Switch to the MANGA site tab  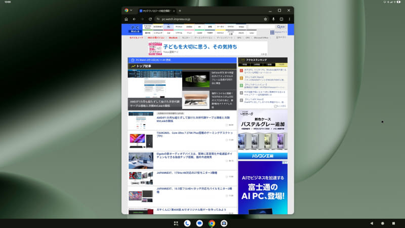[220, 33]
